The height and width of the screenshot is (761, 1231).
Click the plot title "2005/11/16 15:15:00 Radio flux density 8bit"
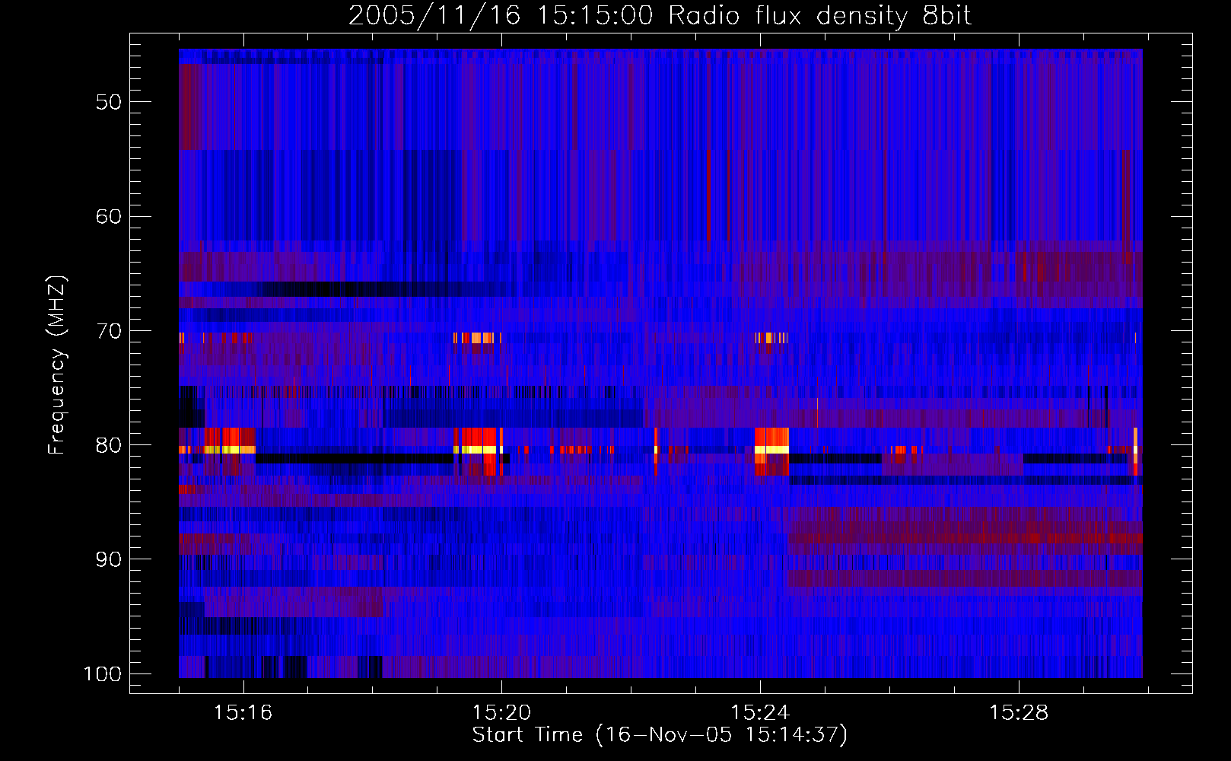(x=660, y=16)
